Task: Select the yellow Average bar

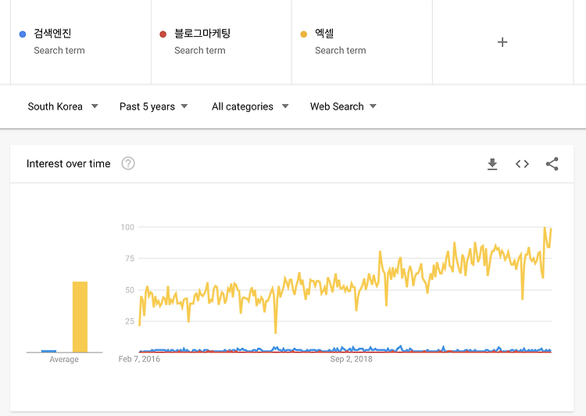Action: click(80, 317)
